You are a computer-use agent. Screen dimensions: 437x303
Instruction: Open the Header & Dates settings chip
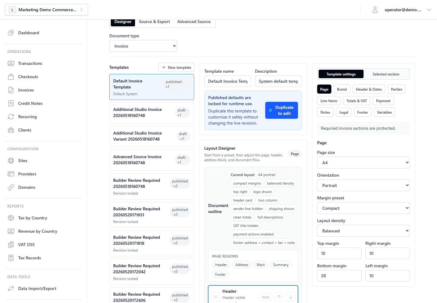click(369, 89)
